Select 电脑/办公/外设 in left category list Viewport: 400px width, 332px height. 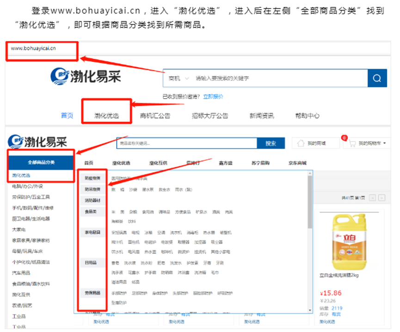click(27, 186)
